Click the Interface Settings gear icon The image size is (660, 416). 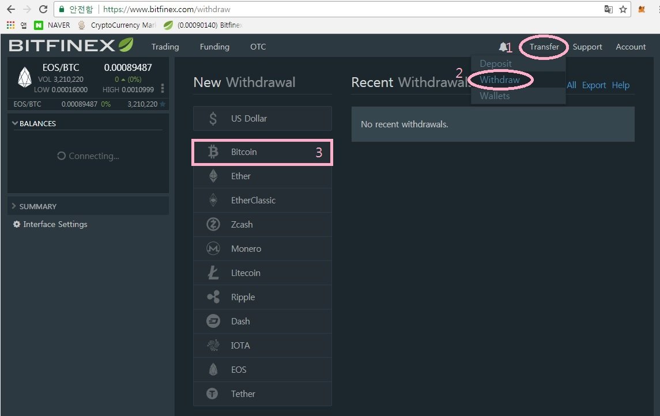click(17, 224)
